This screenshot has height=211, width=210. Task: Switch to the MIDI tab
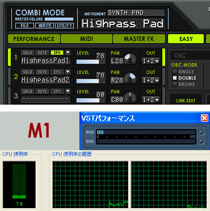86,39
